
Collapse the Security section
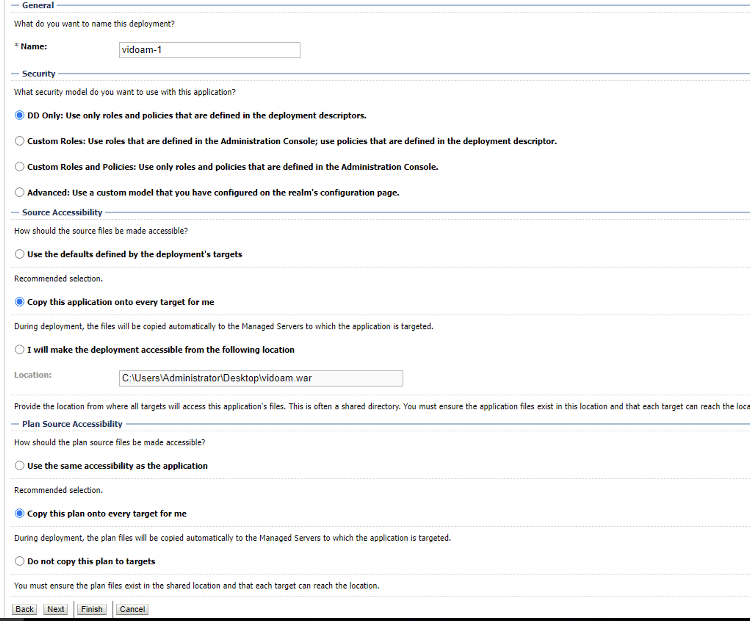(x=14, y=73)
